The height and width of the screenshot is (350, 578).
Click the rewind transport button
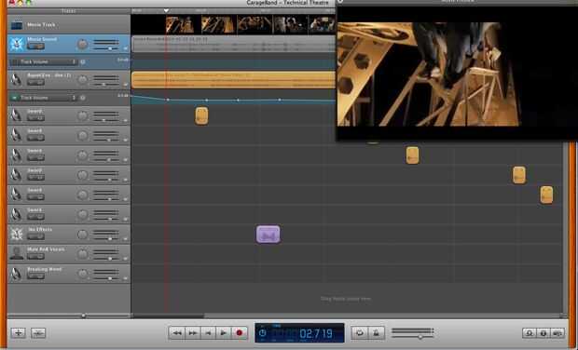177,333
